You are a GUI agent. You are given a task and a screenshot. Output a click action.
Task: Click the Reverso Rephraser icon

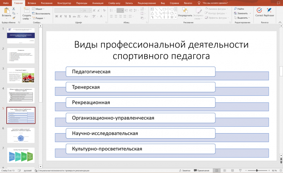(x=269, y=10)
